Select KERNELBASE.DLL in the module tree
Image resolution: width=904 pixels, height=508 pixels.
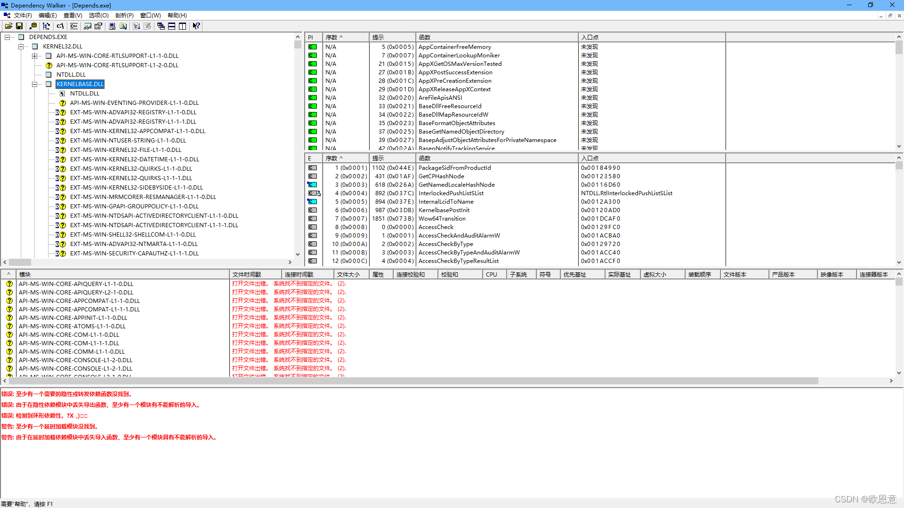tap(80, 84)
